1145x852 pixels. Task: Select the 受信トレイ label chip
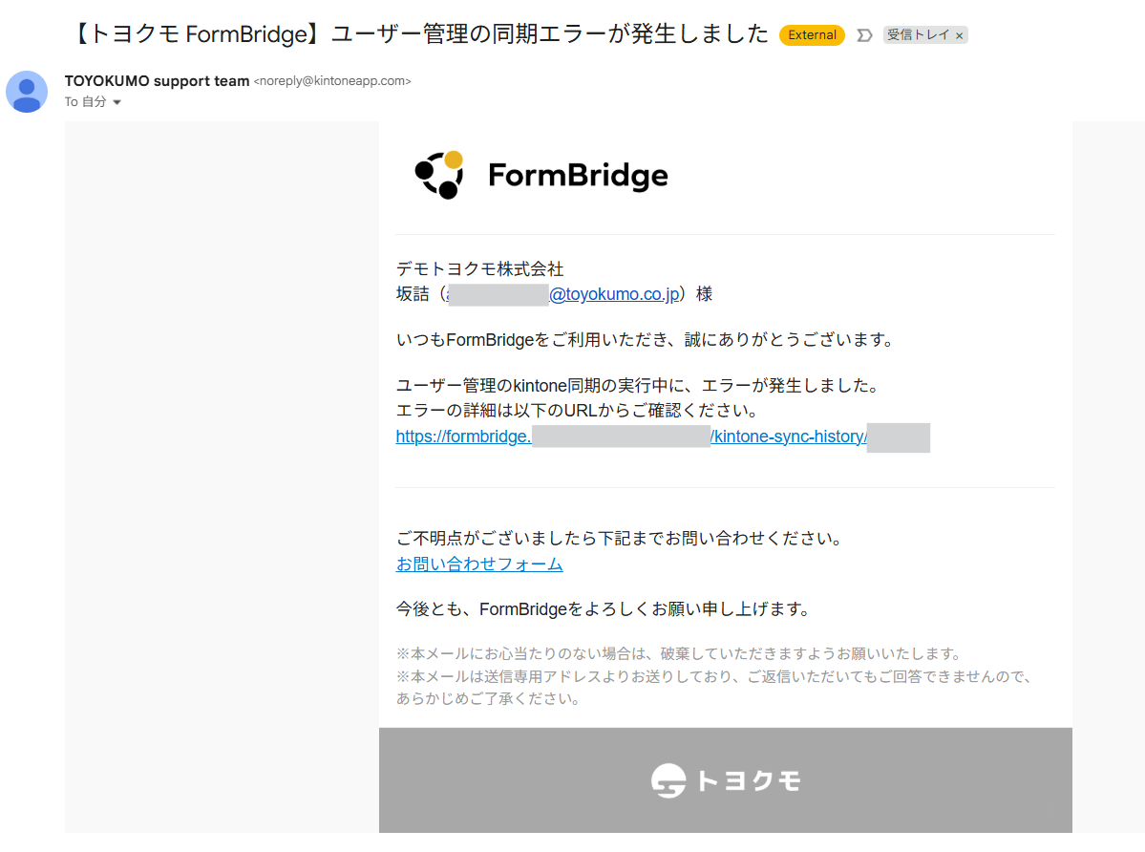coord(918,35)
